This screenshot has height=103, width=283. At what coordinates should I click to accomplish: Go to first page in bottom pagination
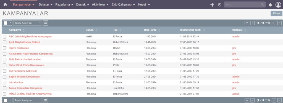[x=247, y=100]
